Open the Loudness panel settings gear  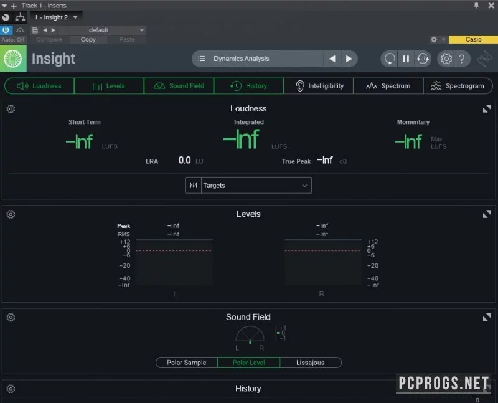click(11, 109)
